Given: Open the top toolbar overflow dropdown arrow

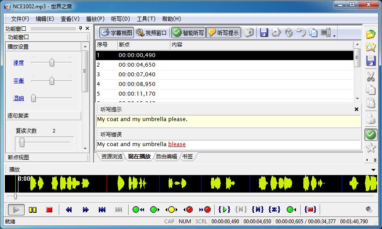Looking at the screenshot, I should pyautogui.click(x=334, y=36).
